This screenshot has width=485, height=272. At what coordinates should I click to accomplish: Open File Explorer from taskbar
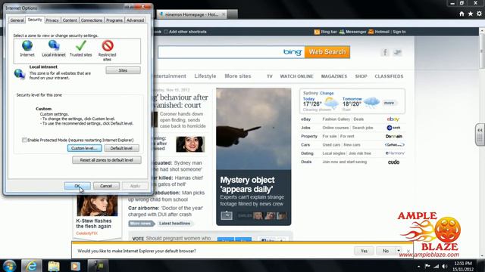[x=54, y=266]
